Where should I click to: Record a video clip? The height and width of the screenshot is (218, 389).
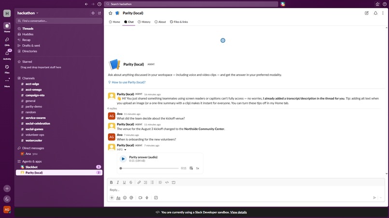point(140,198)
